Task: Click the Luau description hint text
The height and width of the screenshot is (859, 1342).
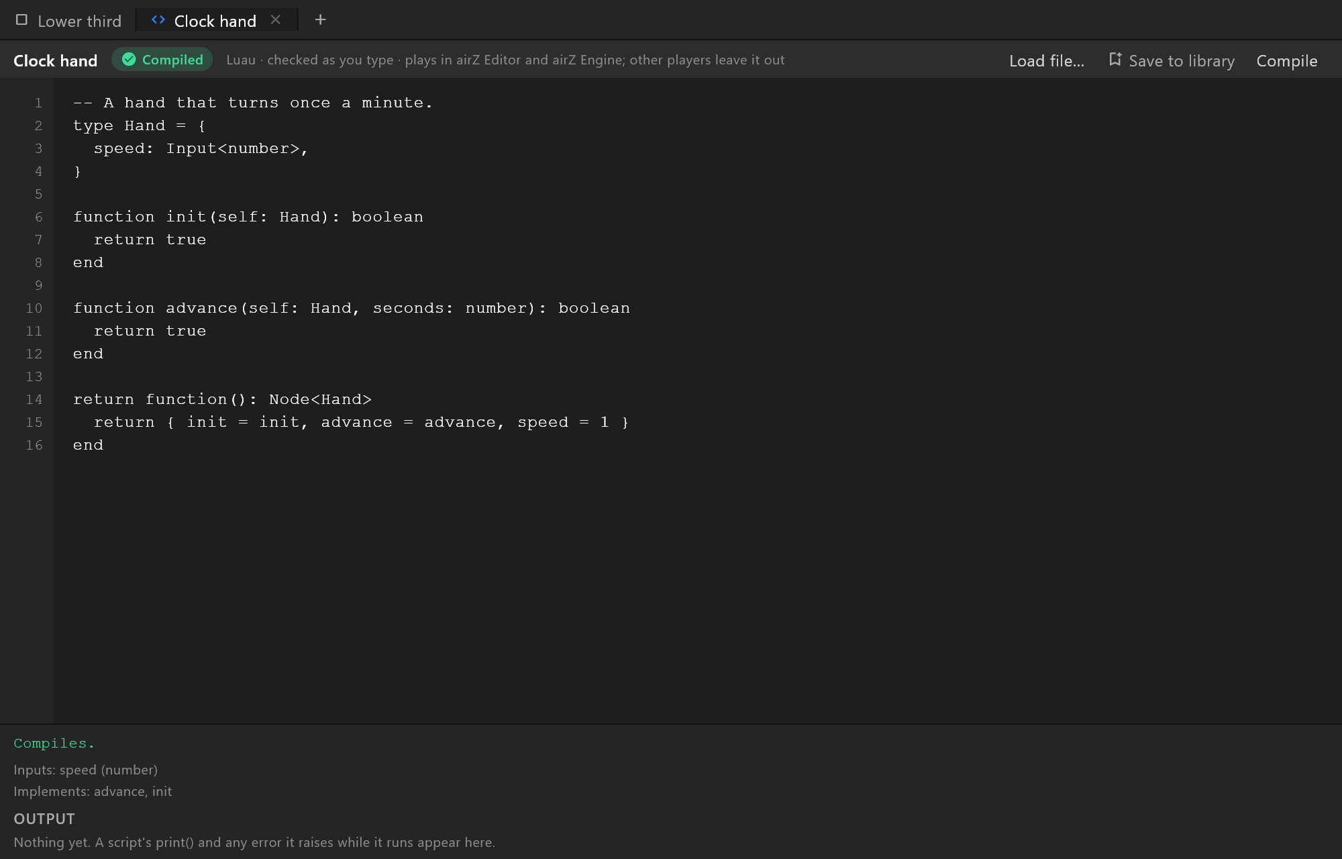Action: (x=505, y=60)
